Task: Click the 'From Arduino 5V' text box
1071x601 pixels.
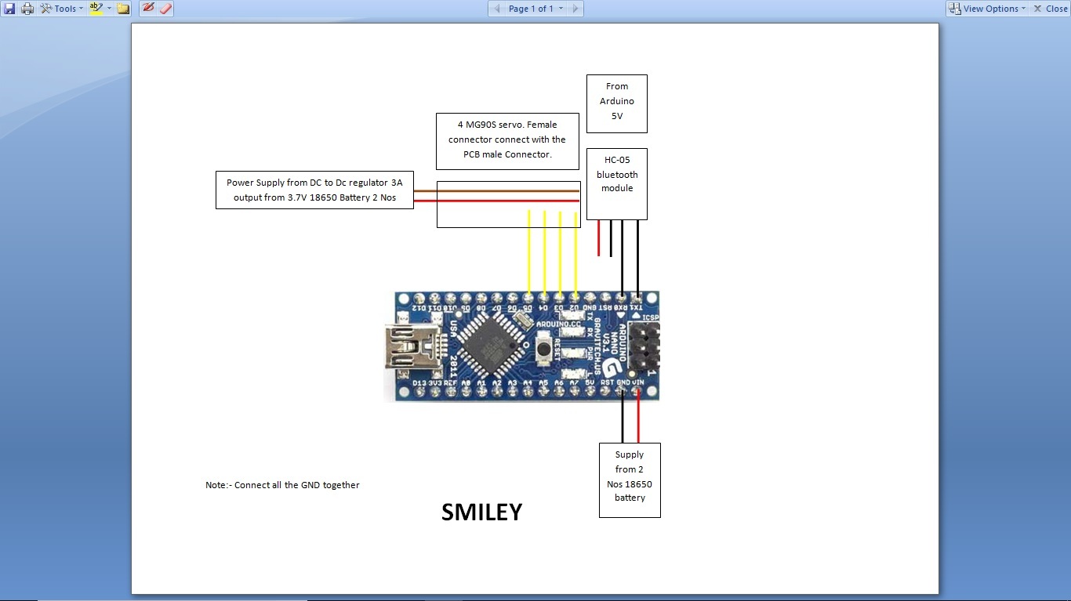Action: [x=617, y=103]
